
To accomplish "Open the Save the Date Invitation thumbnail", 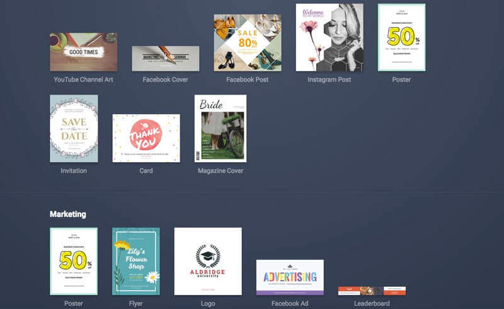I will tap(74, 129).
